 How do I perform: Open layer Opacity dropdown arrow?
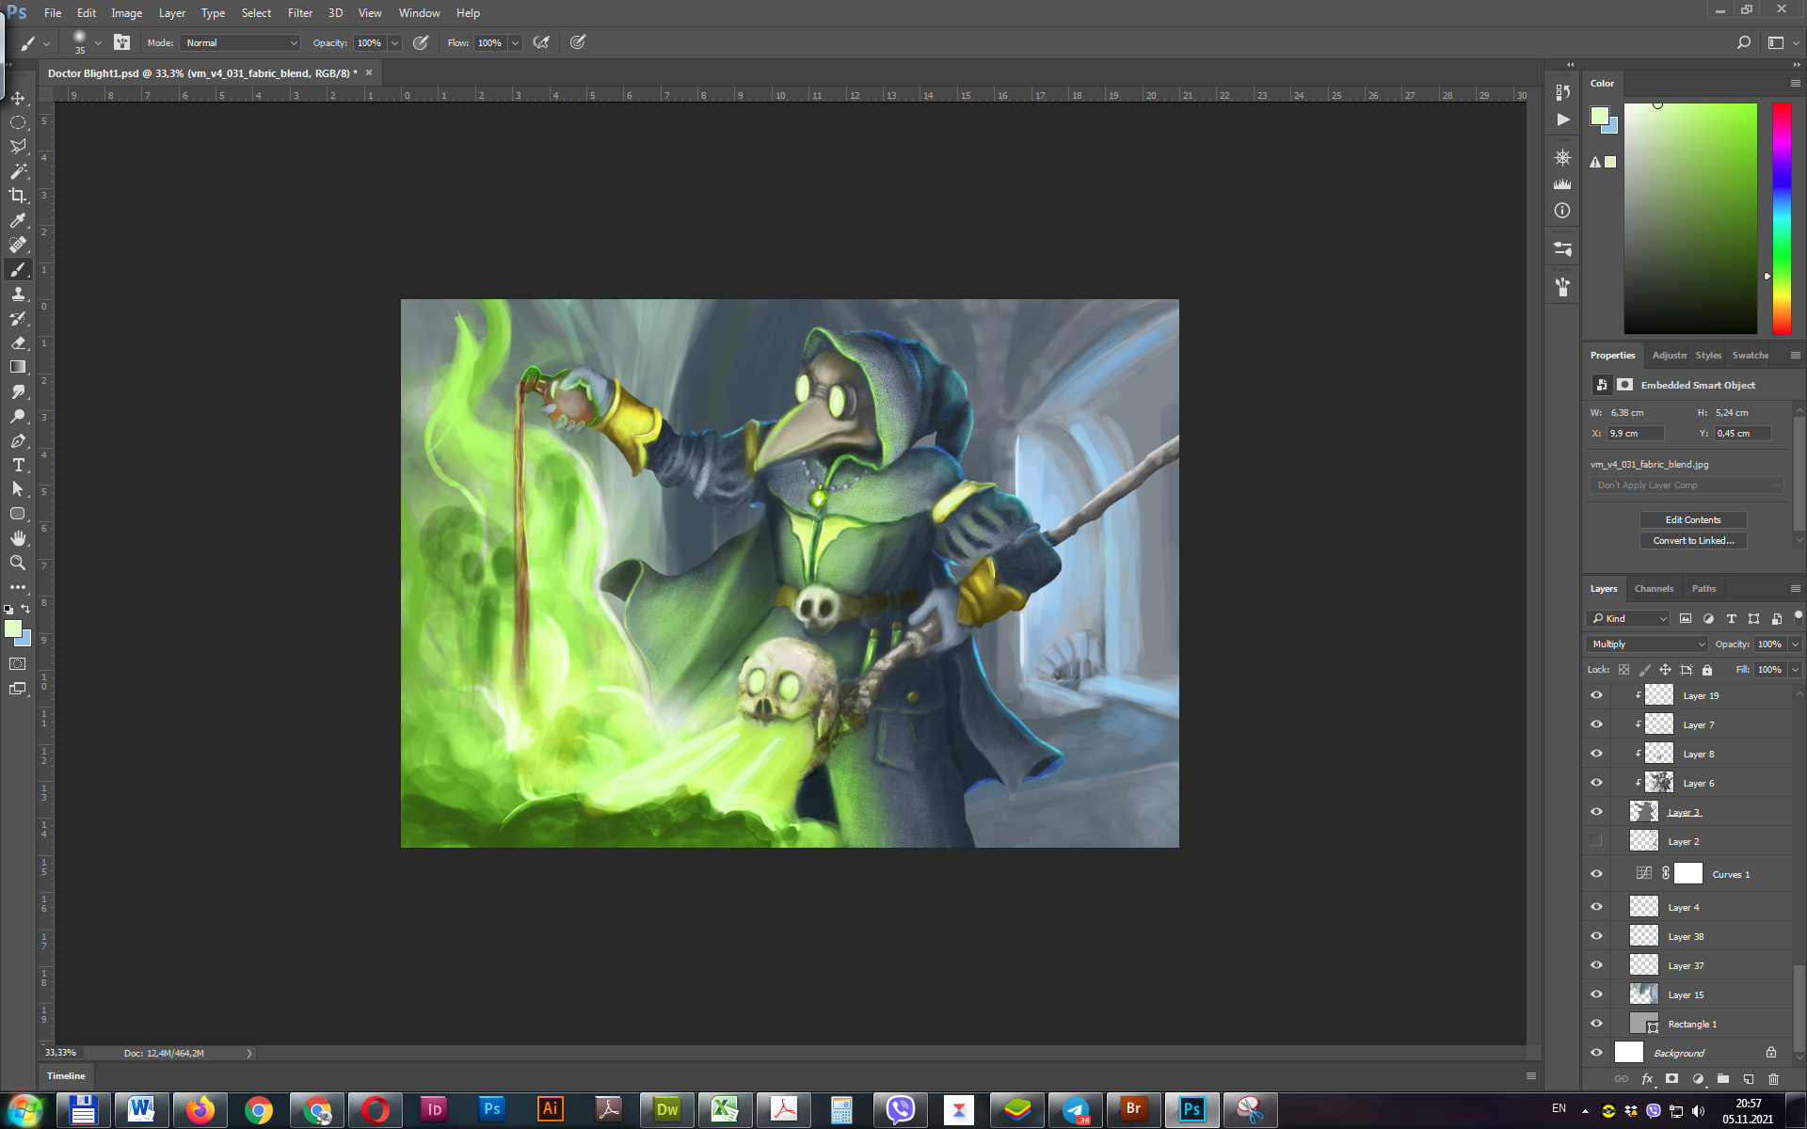[1795, 644]
